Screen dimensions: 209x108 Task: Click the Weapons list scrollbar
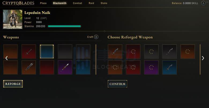click(x=96, y=59)
